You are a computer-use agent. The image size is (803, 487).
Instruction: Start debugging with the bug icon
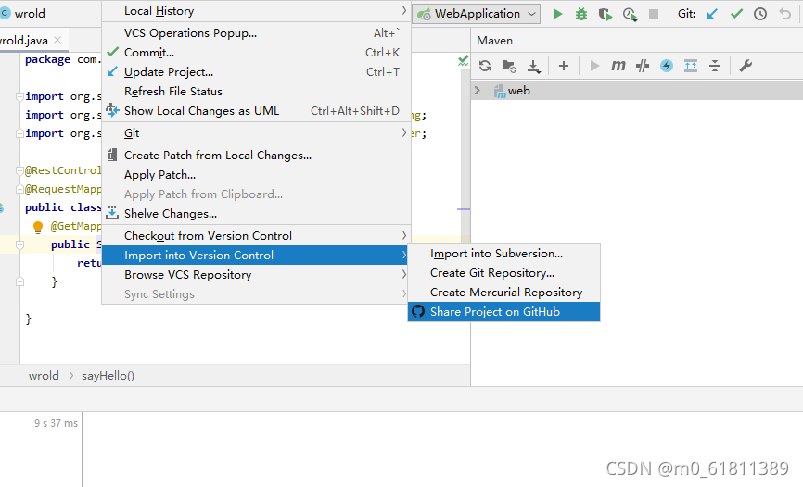[581, 14]
